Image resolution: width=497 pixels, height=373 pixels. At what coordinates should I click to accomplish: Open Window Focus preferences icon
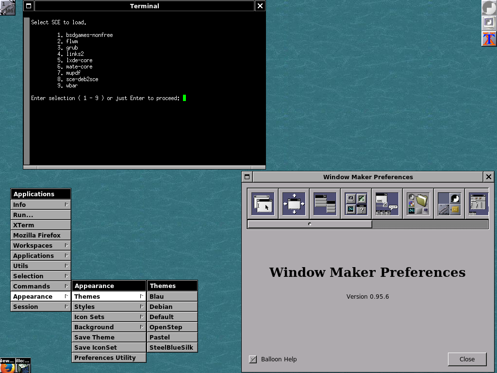(263, 203)
